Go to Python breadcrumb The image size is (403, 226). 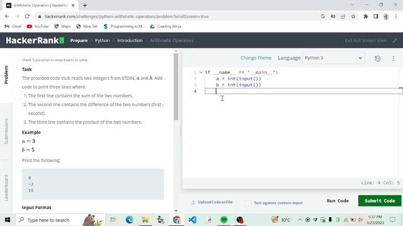click(x=102, y=40)
